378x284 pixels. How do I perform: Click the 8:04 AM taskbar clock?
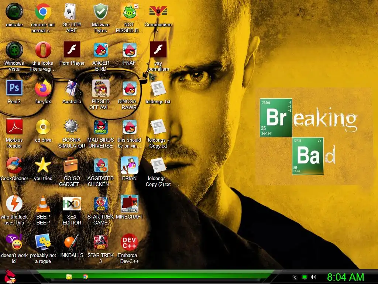(x=346, y=277)
